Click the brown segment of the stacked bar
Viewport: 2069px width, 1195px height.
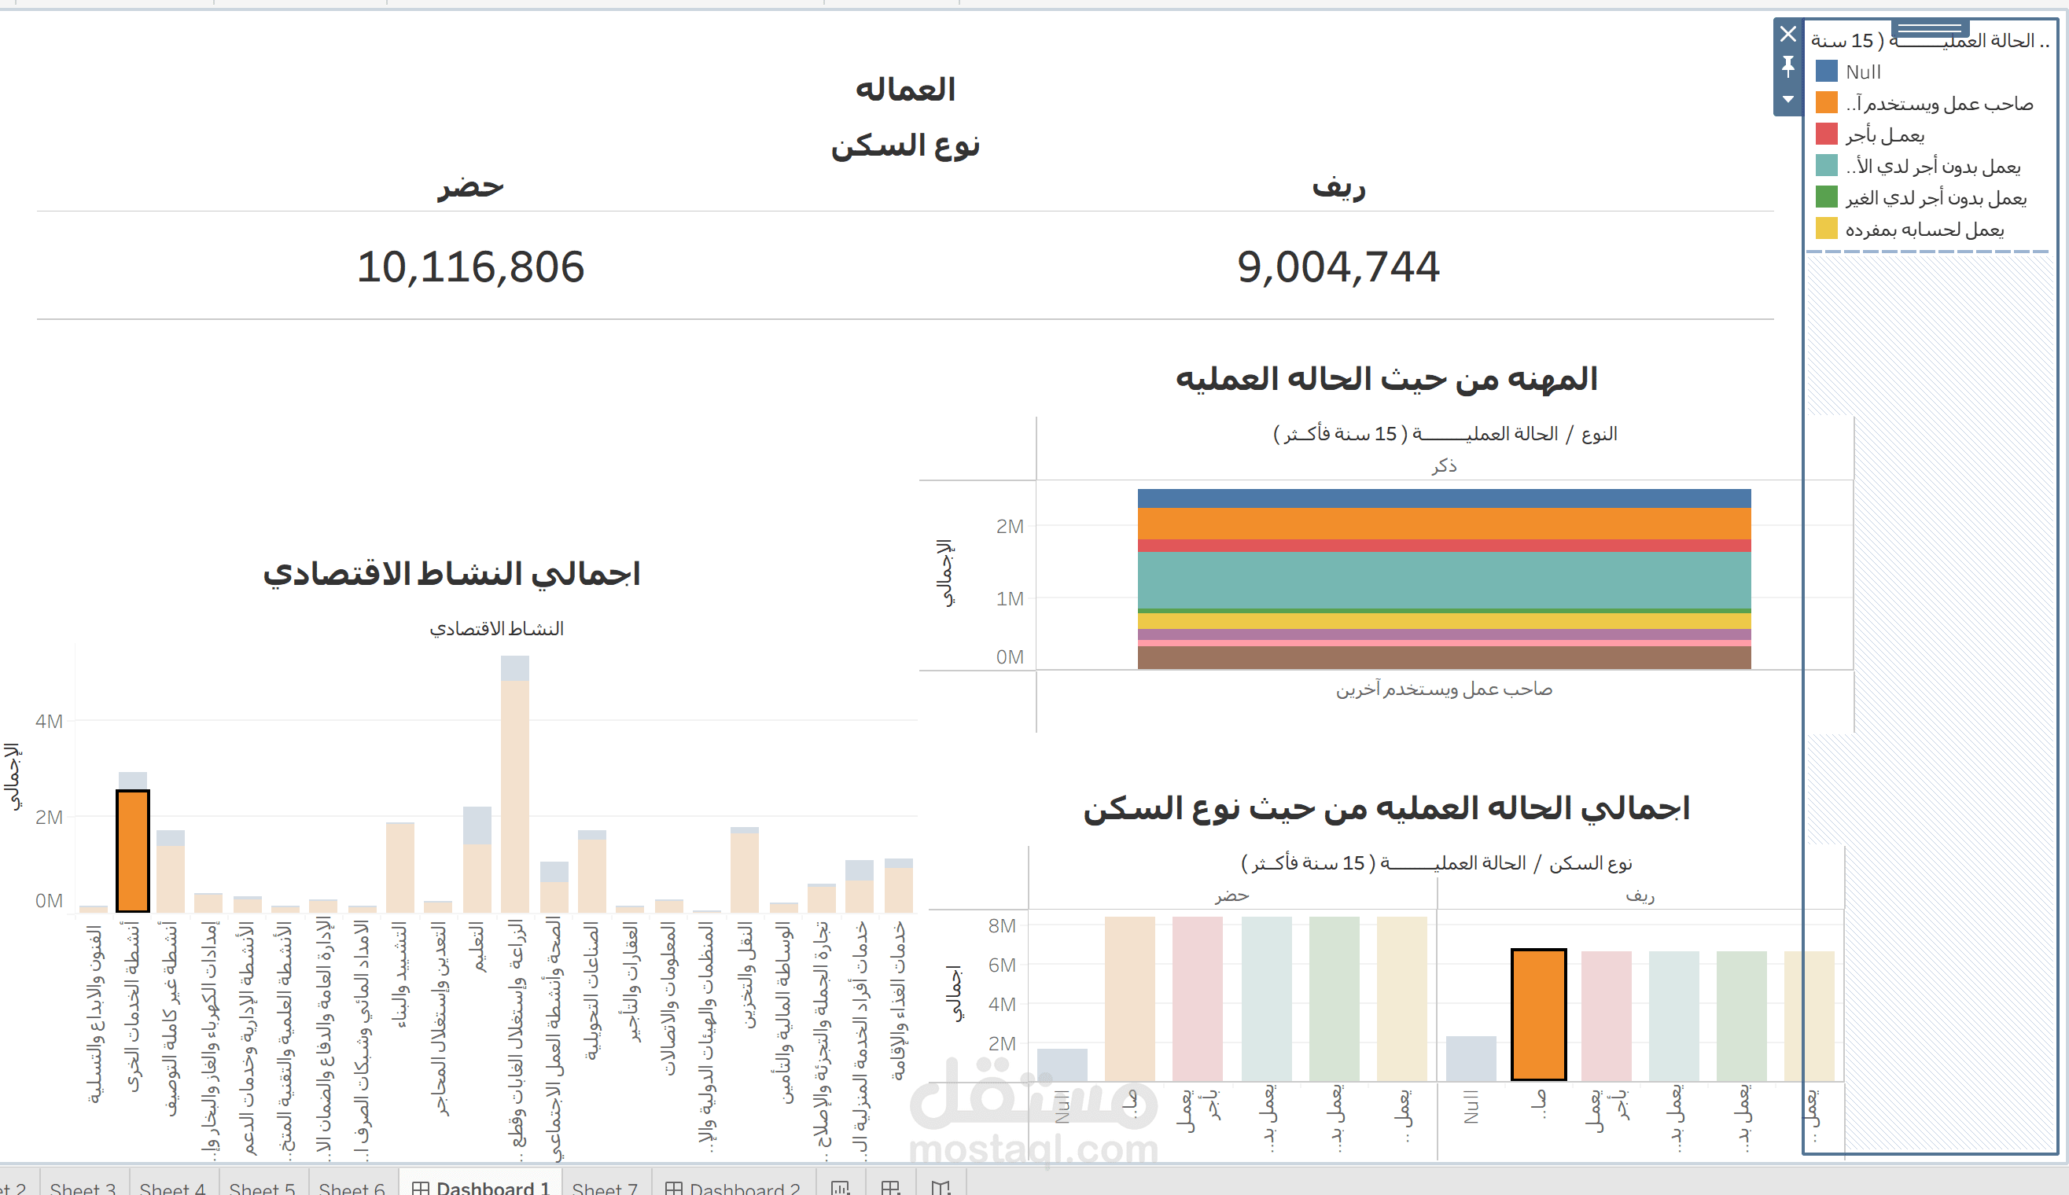tap(1444, 658)
